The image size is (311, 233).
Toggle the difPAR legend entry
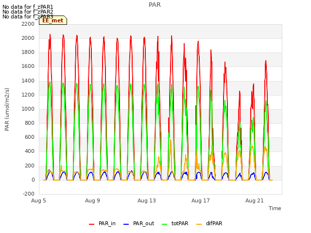coord(209,223)
